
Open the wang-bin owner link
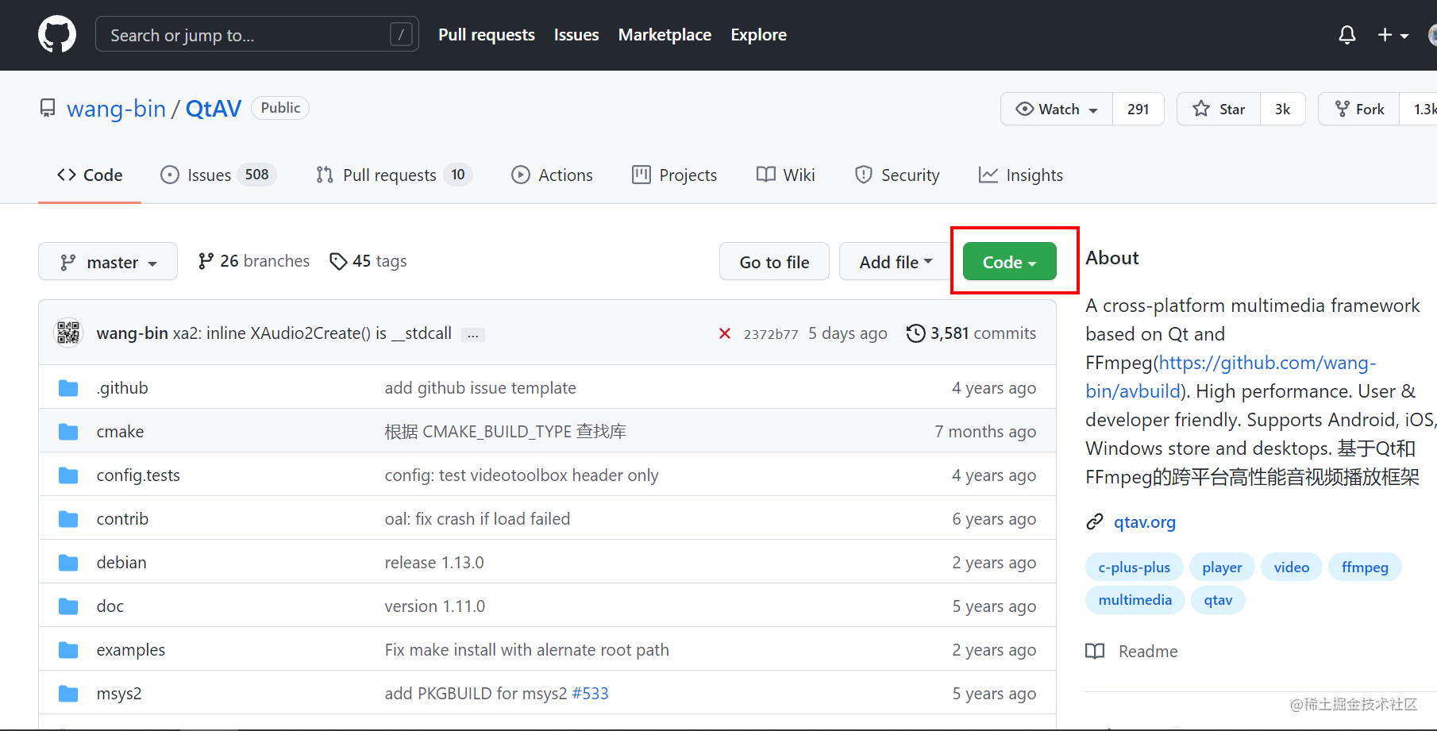pyautogui.click(x=117, y=109)
